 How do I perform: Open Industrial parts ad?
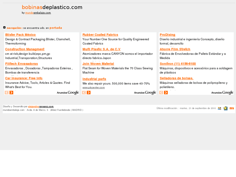(x=94, y=79)
